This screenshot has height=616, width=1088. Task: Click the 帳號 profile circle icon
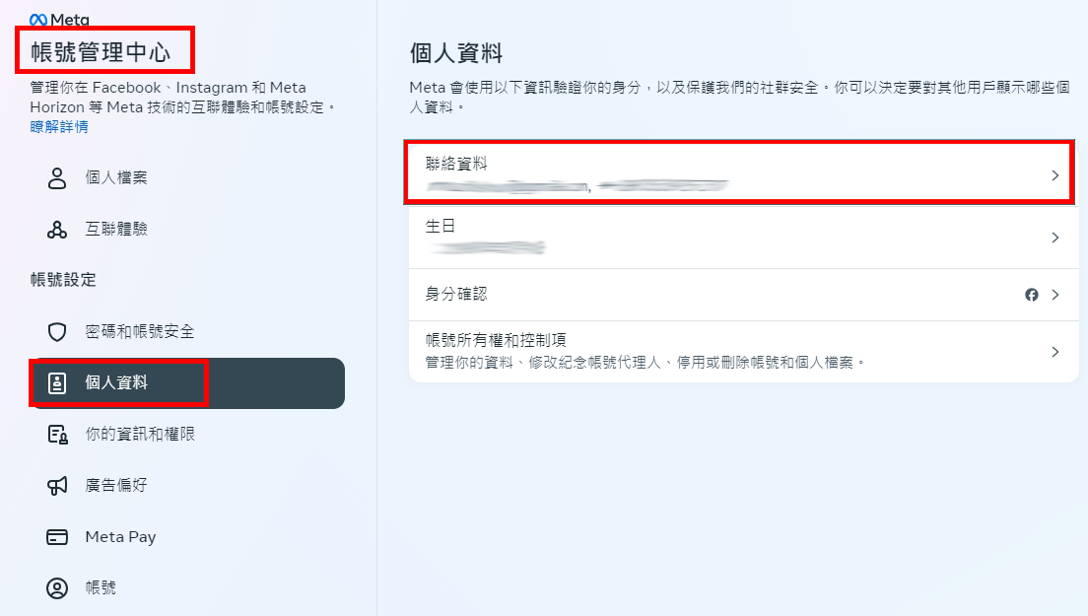pos(57,588)
